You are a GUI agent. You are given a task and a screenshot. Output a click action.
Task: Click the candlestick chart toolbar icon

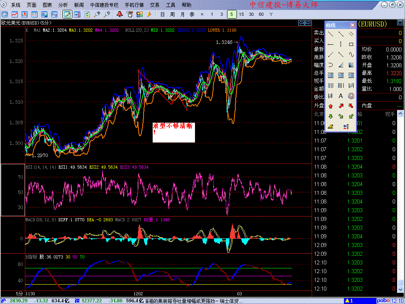[x=25, y=14]
